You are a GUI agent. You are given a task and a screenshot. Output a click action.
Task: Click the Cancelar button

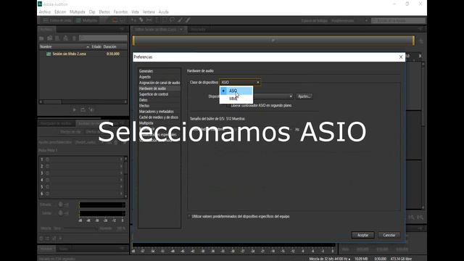tap(389, 235)
